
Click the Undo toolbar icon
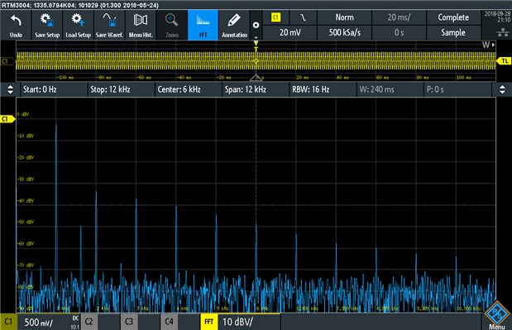(16, 25)
